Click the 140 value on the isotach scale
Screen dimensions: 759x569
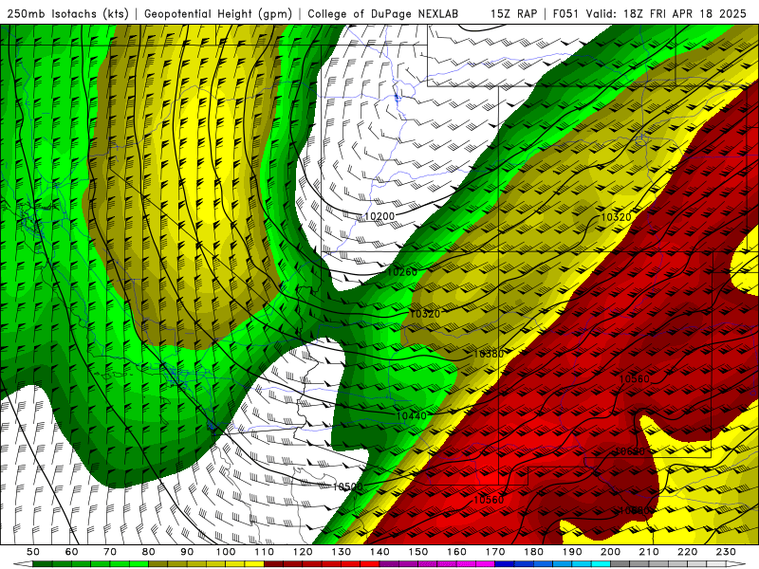click(379, 552)
